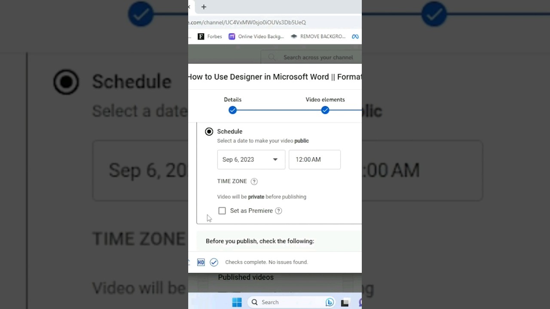550x309 pixels.
Task: Open a new browser tab with the plus button
Action: 204,7
